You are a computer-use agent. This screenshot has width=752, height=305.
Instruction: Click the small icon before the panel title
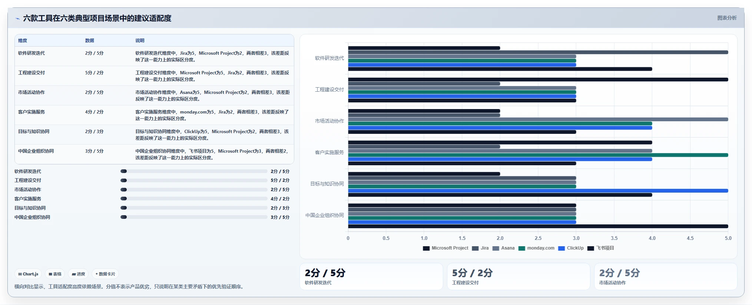[17, 18]
